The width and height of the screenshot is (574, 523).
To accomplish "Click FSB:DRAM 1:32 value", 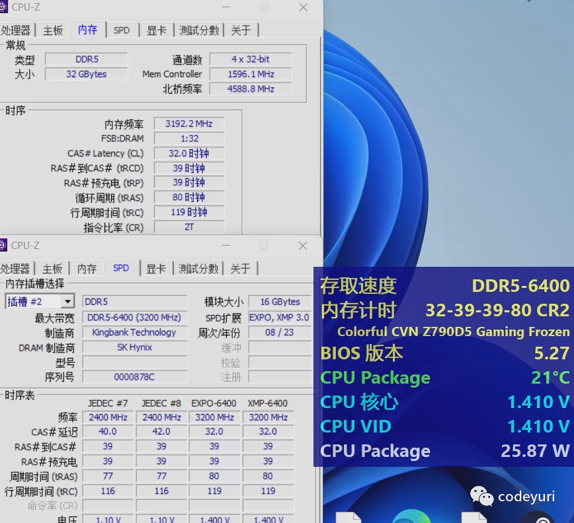I will 189,139.
